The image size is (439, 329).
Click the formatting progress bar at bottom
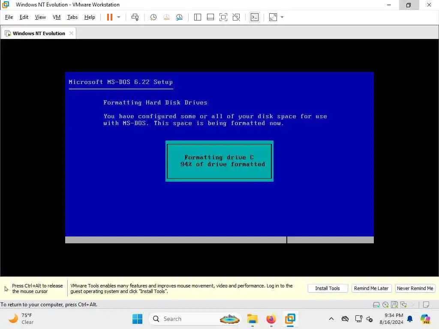coord(219,240)
